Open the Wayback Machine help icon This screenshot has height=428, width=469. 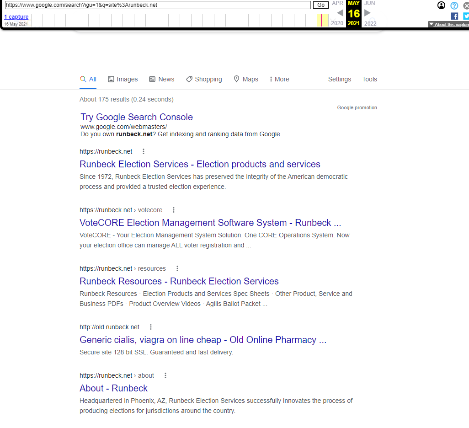(x=454, y=5)
